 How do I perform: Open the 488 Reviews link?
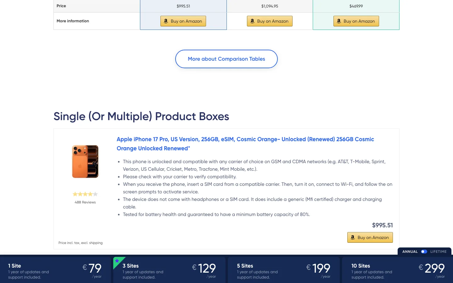tap(85, 202)
